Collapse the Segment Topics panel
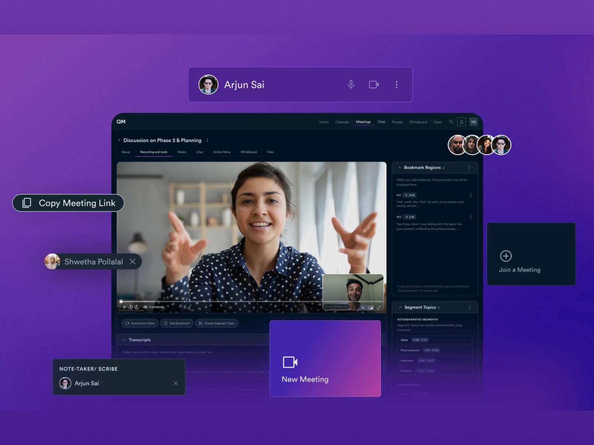 (x=400, y=307)
